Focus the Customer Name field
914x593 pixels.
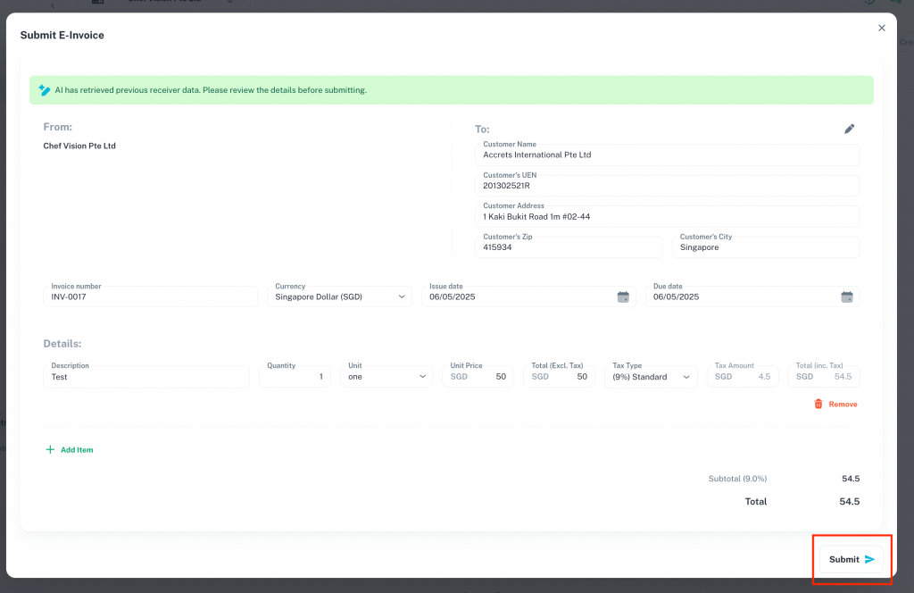[667, 155]
